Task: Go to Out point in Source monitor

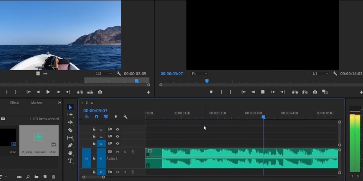Action: pyautogui.click(x=67, y=92)
